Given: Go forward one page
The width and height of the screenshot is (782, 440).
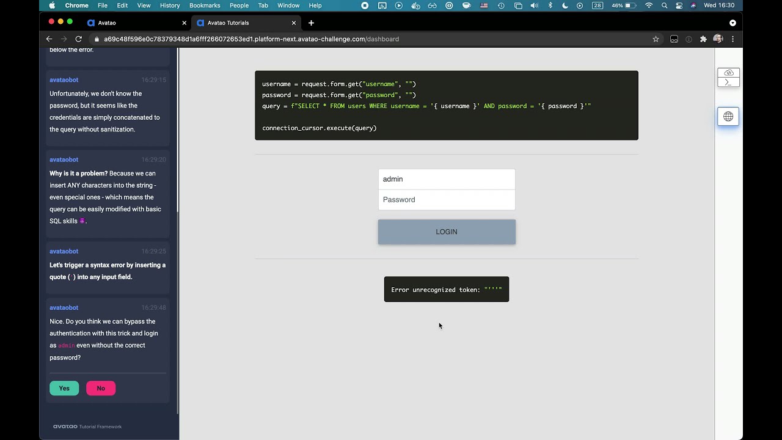Looking at the screenshot, I should point(64,39).
